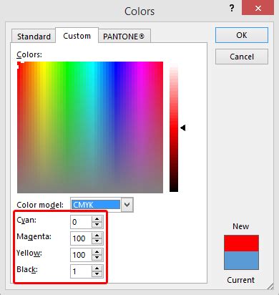This screenshot has height=295, width=279.
Task: Increase the Yellow value with up arrow
Action: point(97,252)
